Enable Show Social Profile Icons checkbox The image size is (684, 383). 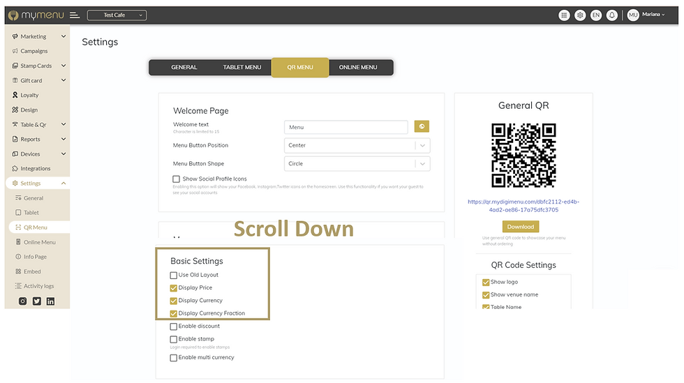click(176, 179)
